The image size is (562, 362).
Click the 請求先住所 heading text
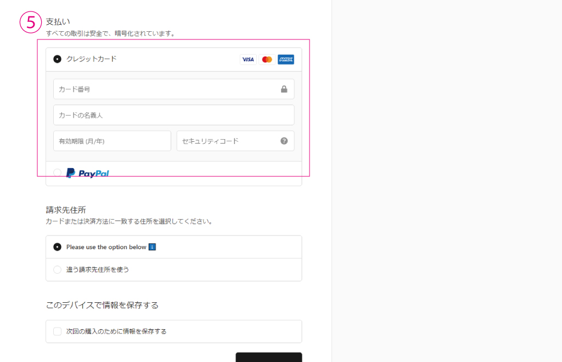click(x=66, y=210)
